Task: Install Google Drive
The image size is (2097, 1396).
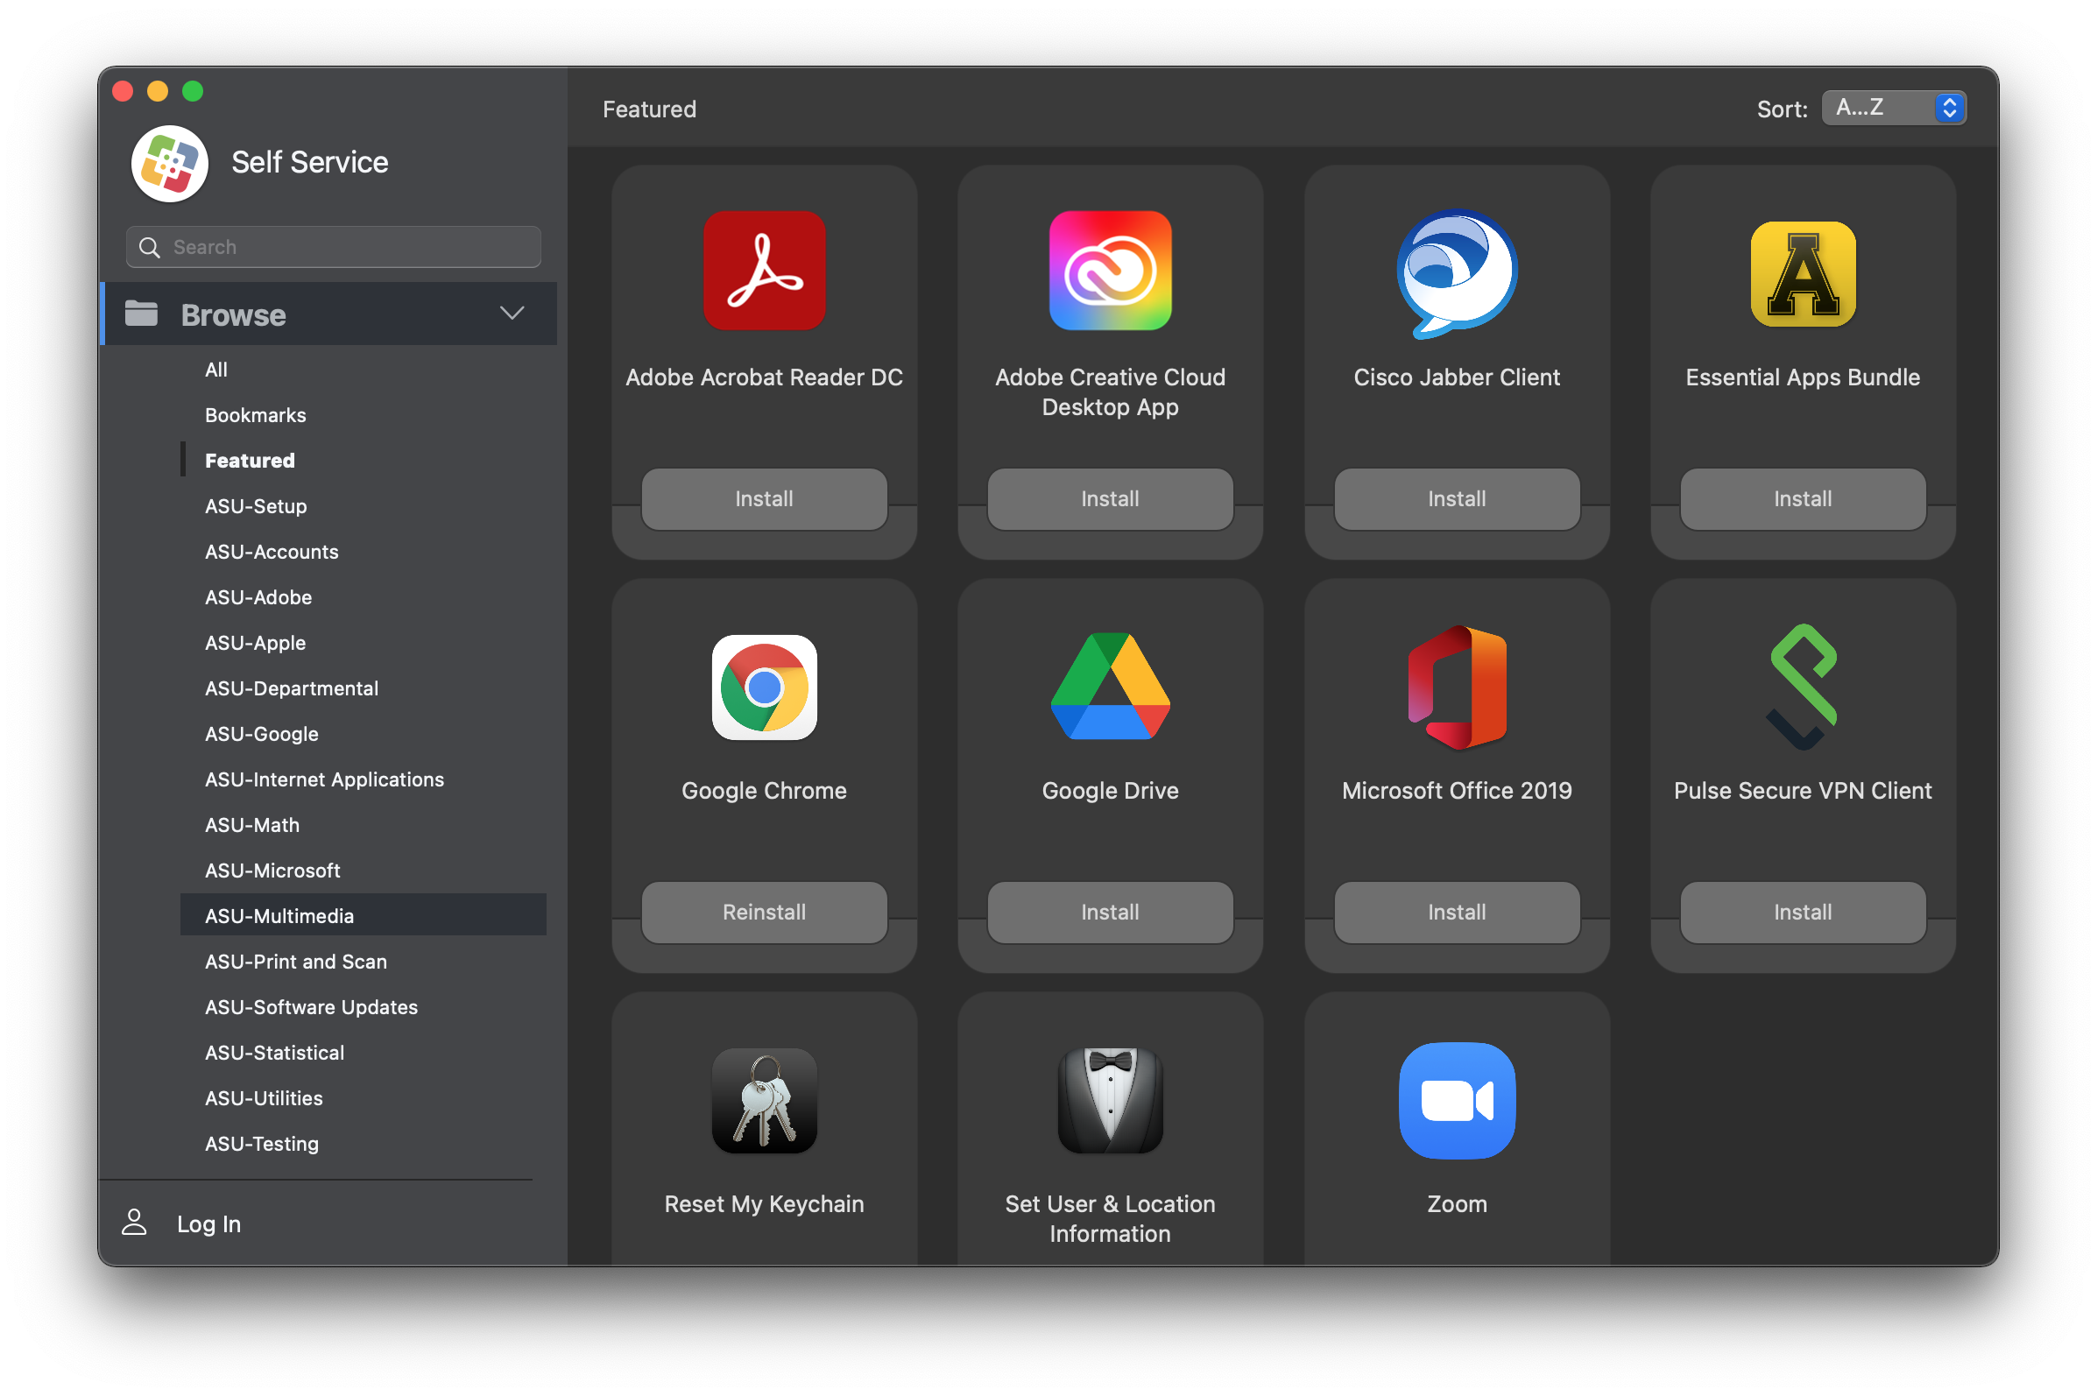Action: [x=1110, y=912]
